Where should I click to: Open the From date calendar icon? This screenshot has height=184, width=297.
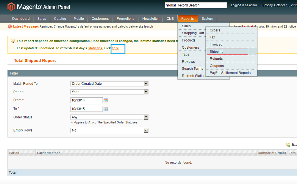pyautogui.click(x=106, y=100)
